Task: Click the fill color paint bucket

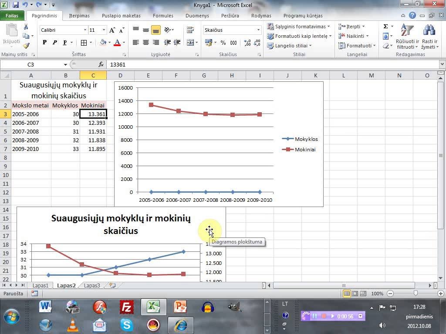Action: point(103,43)
